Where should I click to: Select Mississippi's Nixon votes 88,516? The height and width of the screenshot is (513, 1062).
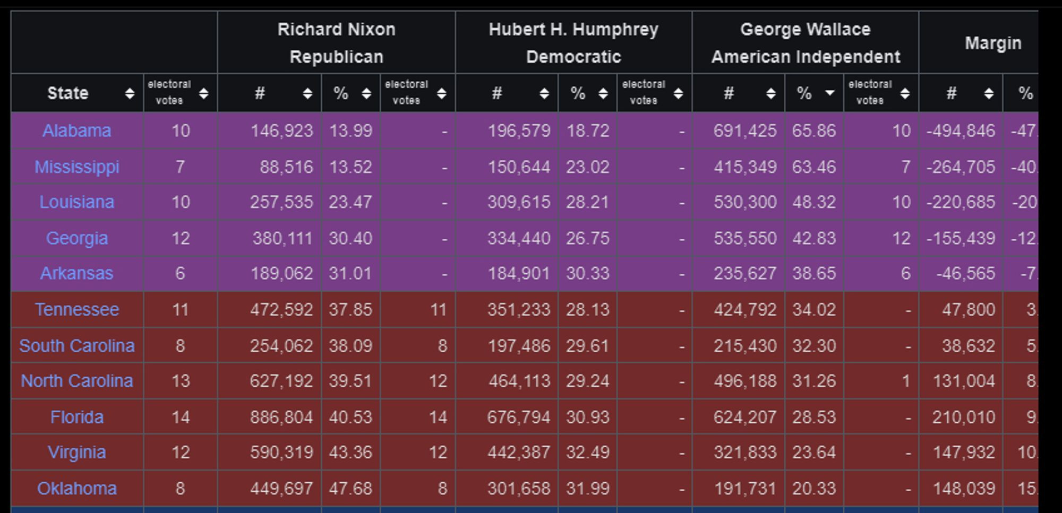click(286, 167)
